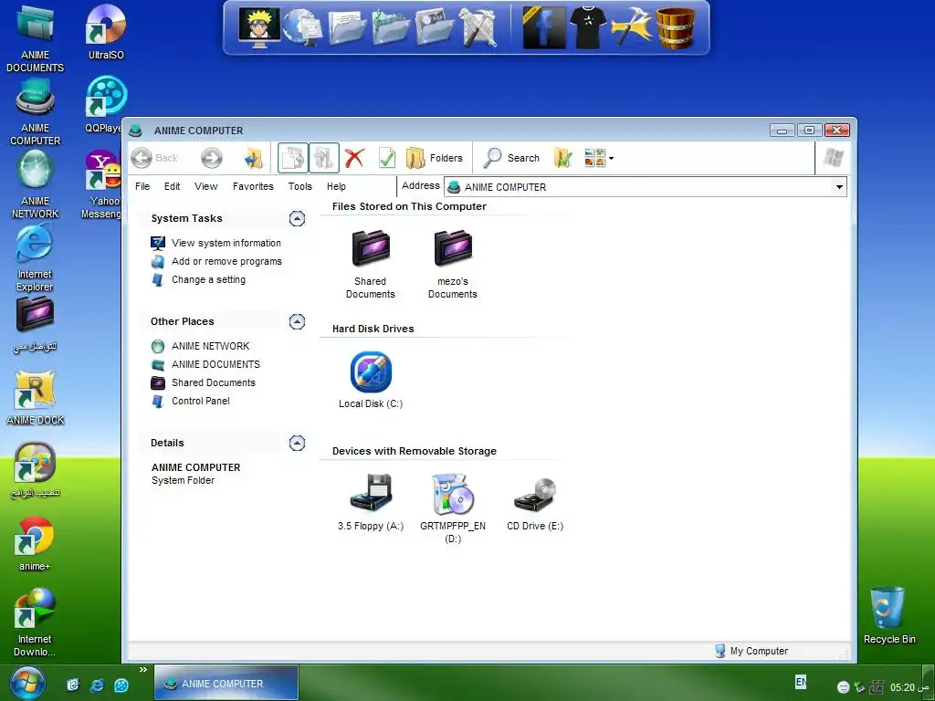The height and width of the screenshot is (701, 935).
Task: Click Add or remove programs link
Action: [x=226, y=261]
